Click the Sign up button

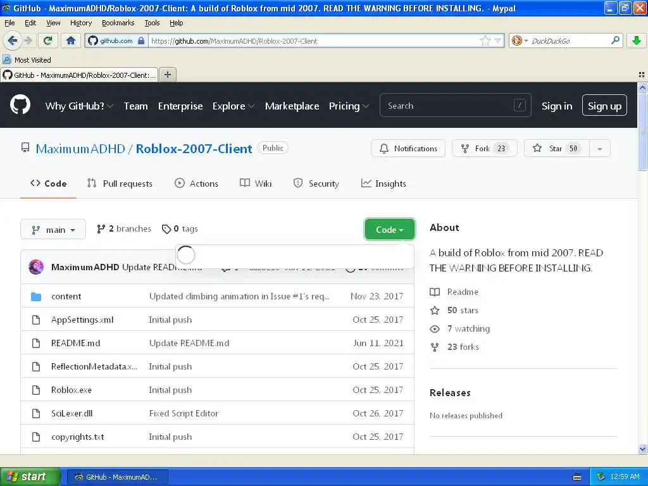(x=604, y=106)
